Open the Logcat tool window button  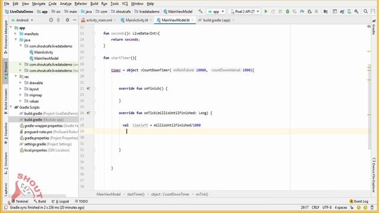[x=60, y=201]
